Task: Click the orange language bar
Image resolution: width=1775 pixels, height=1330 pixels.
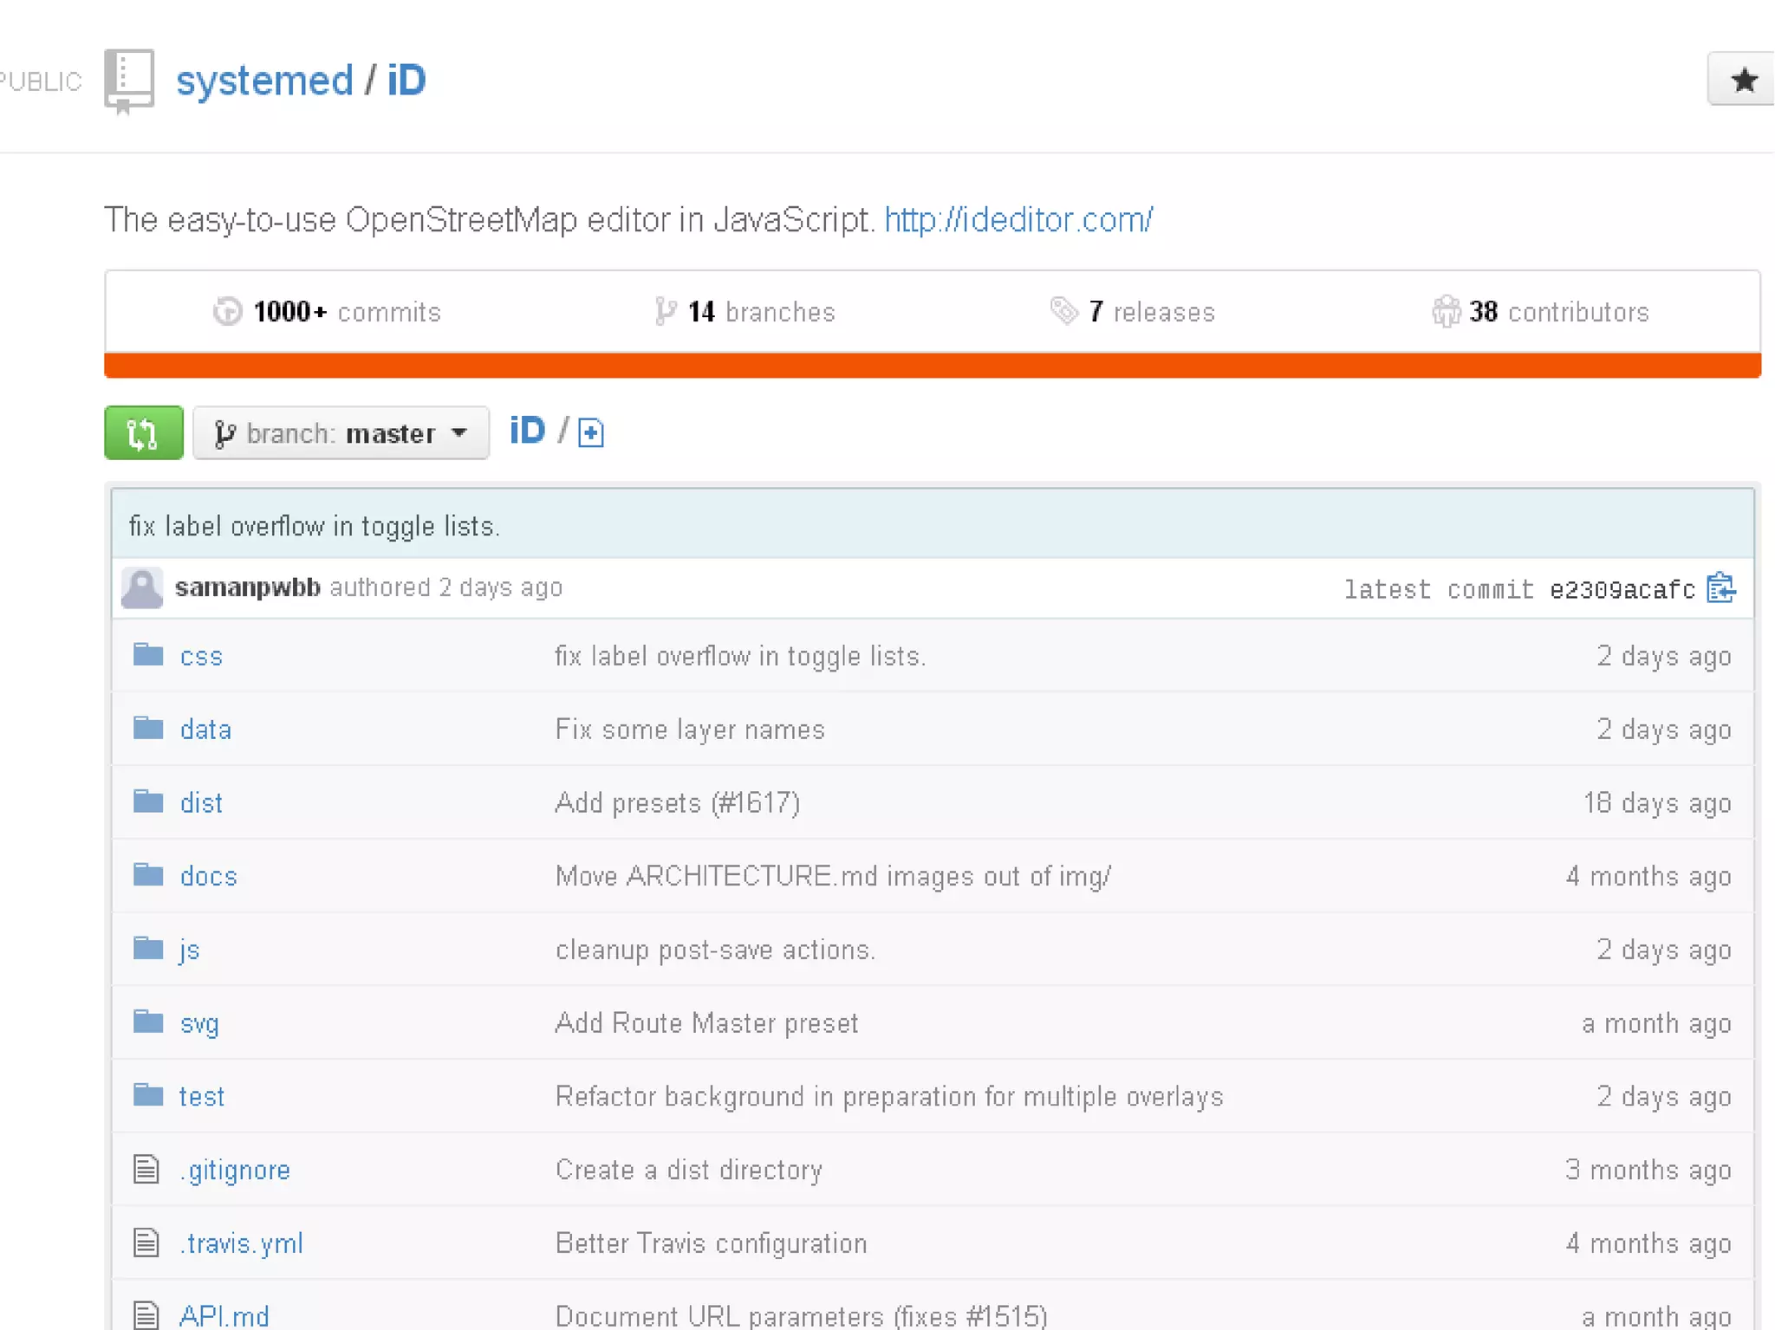Action: [932, 366]
